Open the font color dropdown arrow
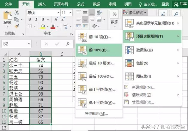 tap(58, 26)
